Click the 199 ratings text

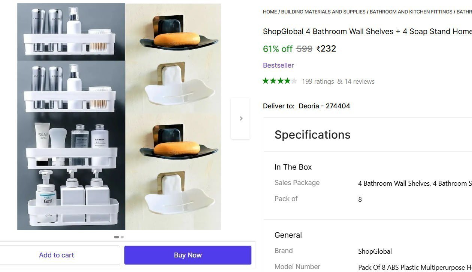click(x=318, y=81)
